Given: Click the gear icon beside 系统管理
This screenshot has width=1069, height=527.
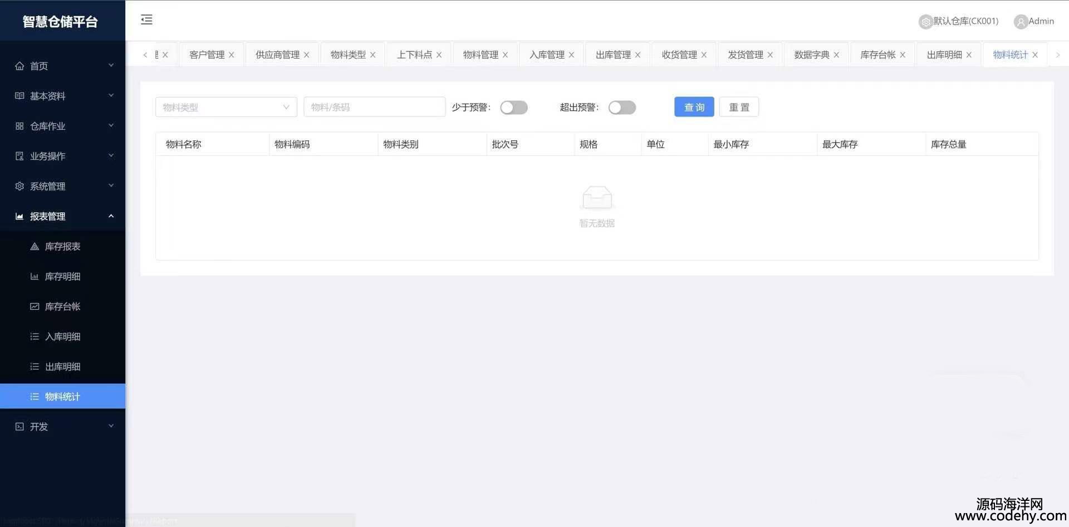Looking at the screenshot, I should point(19,186).
